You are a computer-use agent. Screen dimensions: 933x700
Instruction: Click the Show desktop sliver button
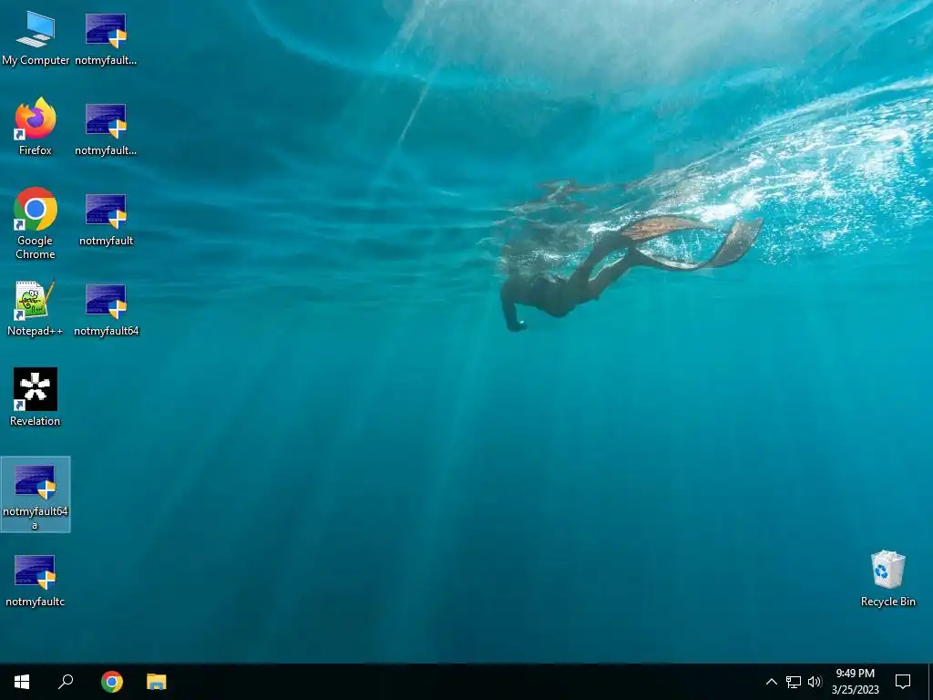tap(930, 682)
